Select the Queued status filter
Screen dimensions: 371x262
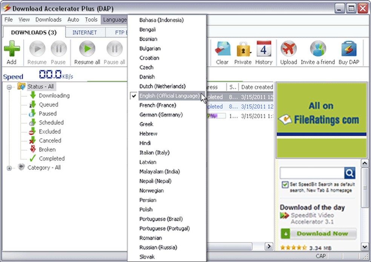pos(49,105)
